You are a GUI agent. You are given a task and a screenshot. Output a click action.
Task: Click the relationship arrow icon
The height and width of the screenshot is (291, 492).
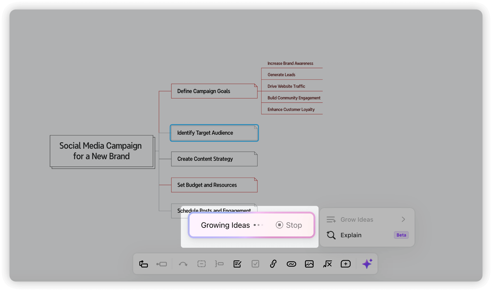(183, 264)
